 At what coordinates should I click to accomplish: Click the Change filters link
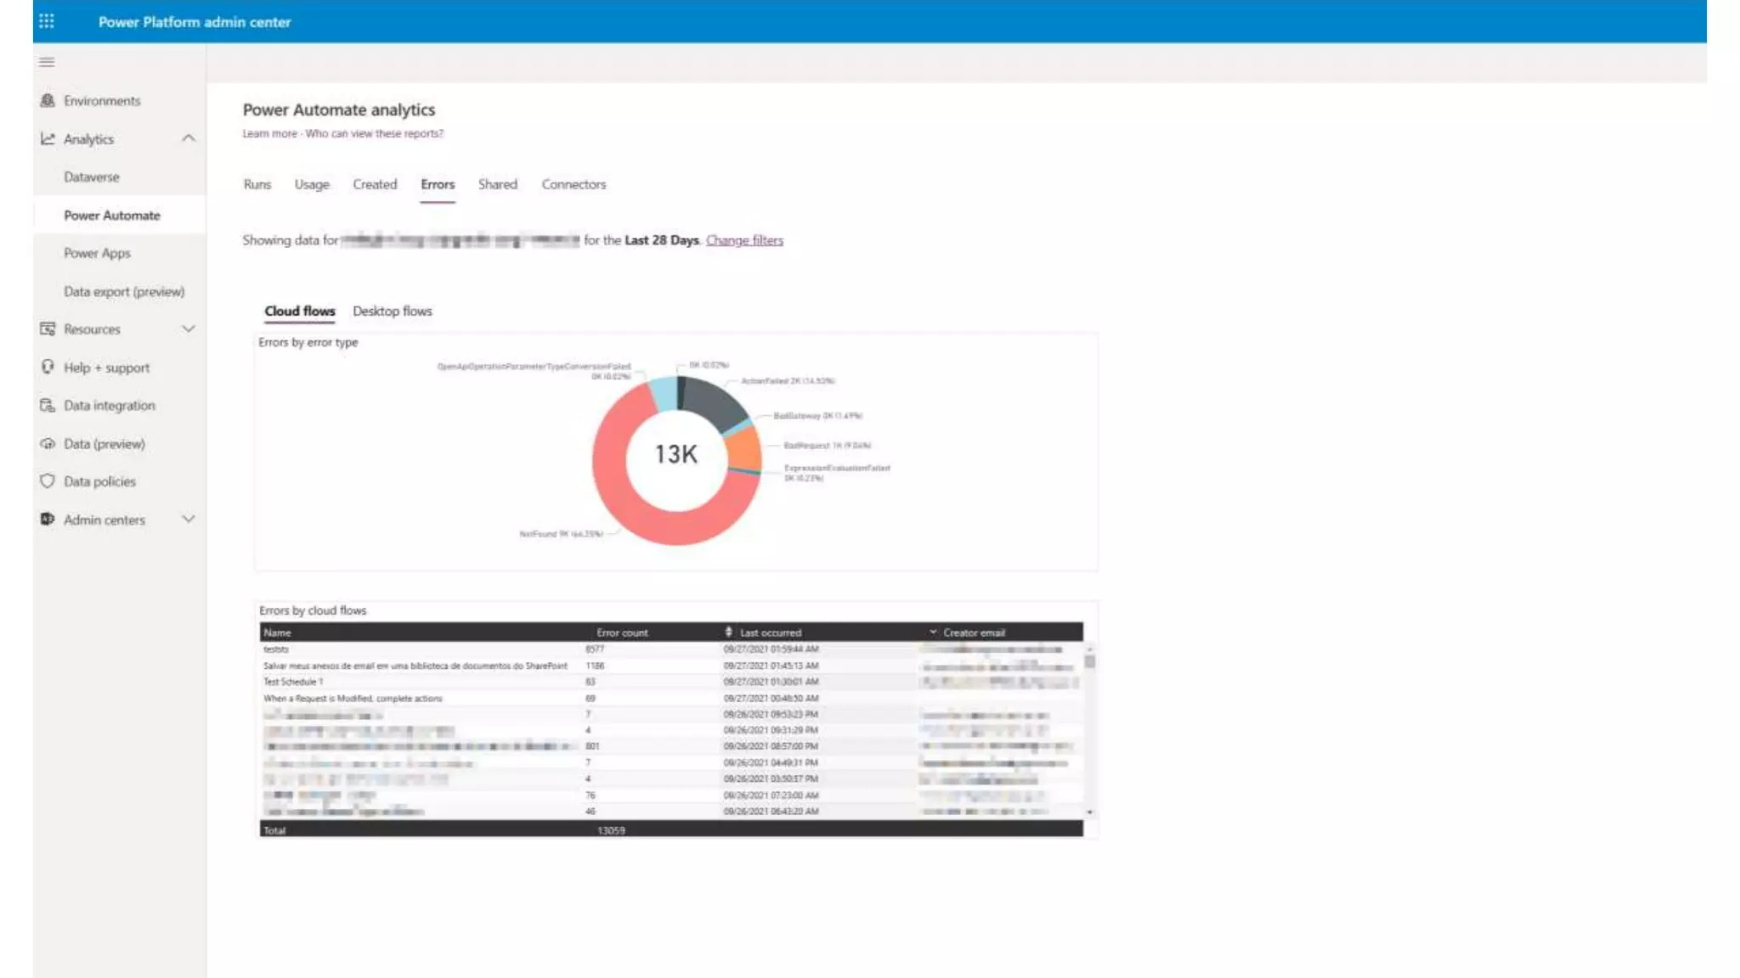[x=744, y=240]
